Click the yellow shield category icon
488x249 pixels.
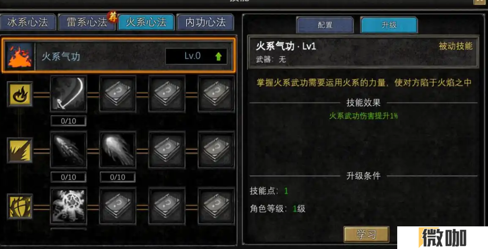pos(20,206)
